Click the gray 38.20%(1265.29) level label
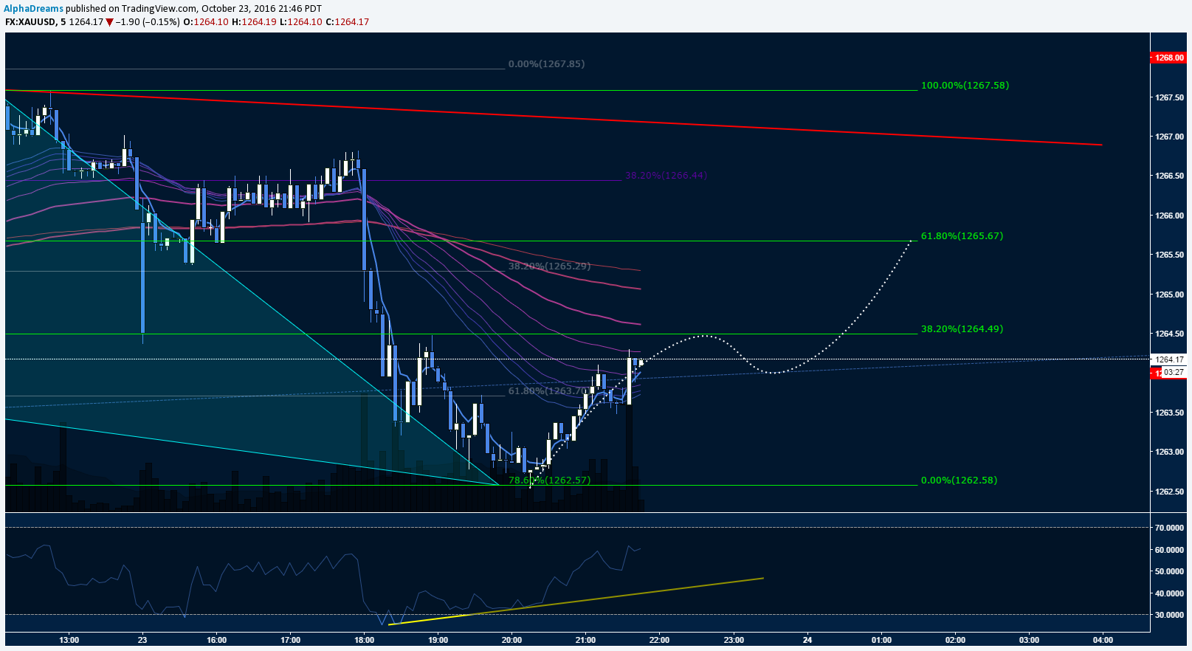This screenshot has height=651, width=1192. tap(549, 266)
